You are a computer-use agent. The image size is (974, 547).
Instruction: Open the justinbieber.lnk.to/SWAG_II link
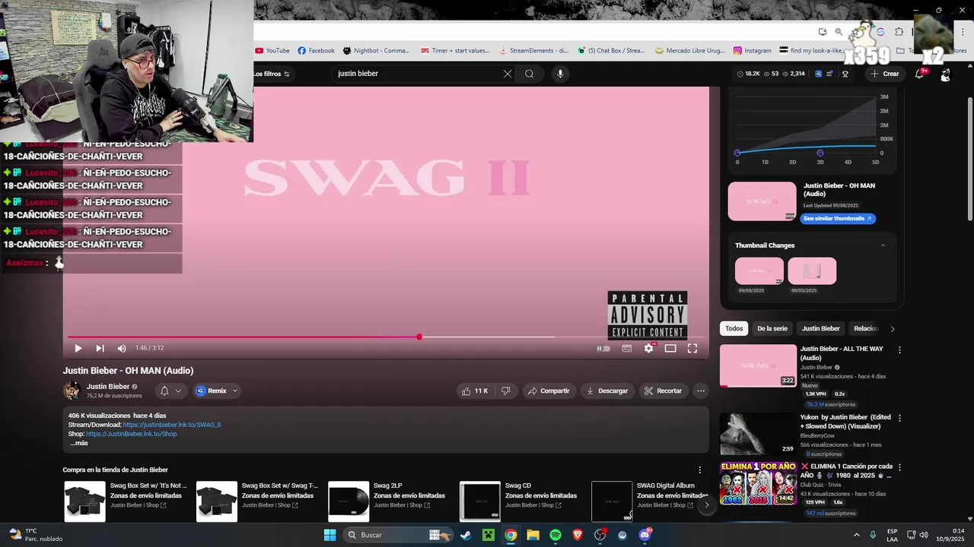point(172,425)
